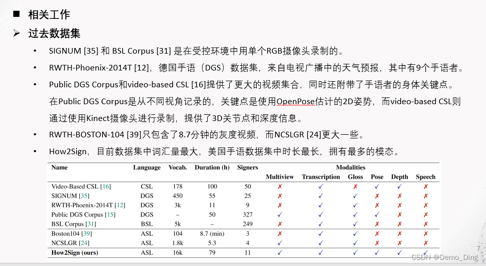
Task: Click the table row name "Video-Based CSL"
Action: click(75, 186)
